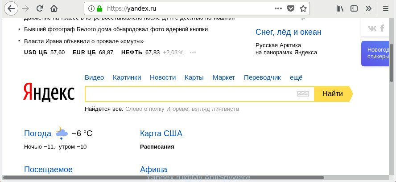This screenshot has height=182, width=396.
Task: Bookmark this page with the star
Action: (303, 9)
